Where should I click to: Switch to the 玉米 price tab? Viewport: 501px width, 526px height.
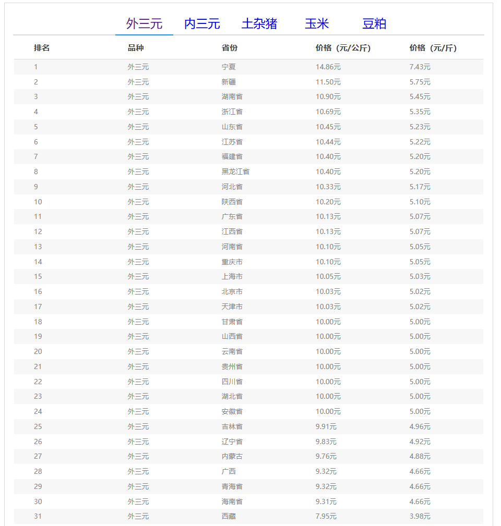tap(317, 24)
